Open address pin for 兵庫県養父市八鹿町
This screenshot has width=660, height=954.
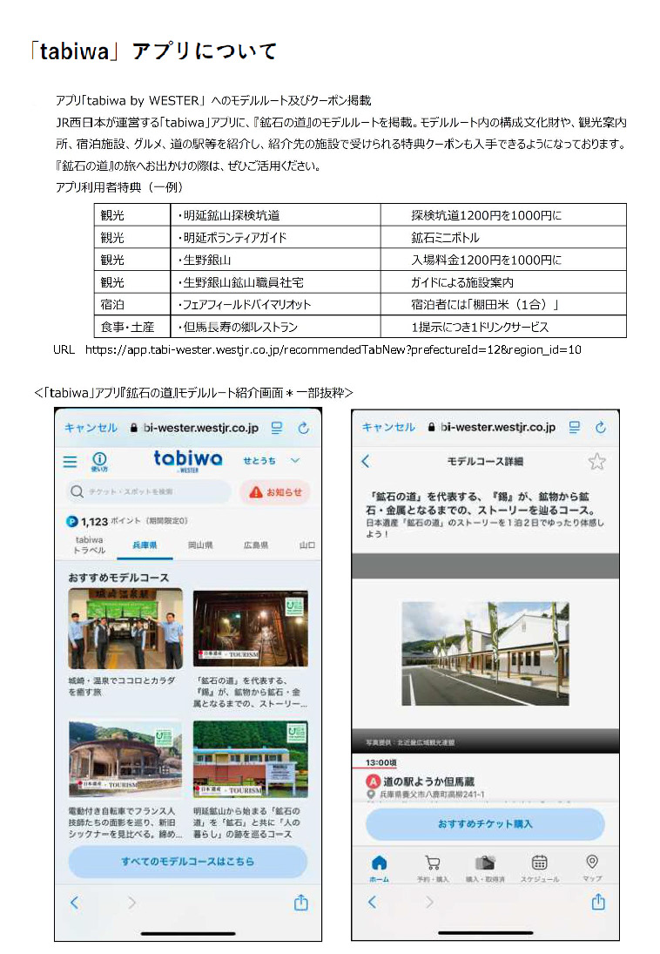pos(370,795)
